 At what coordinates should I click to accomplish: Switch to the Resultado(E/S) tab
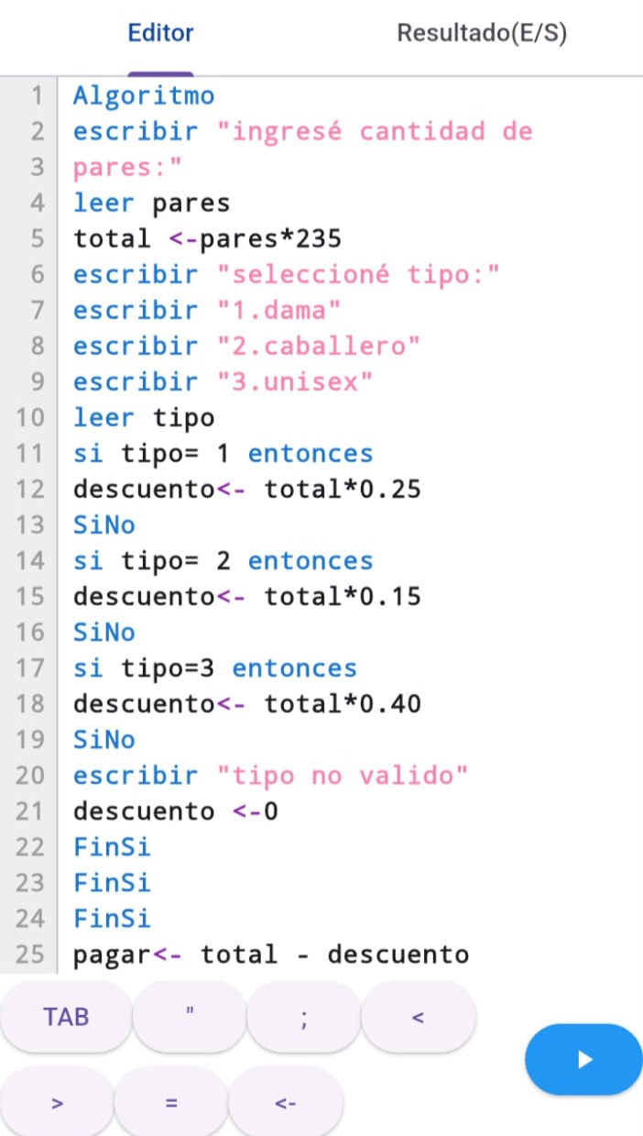482,34
